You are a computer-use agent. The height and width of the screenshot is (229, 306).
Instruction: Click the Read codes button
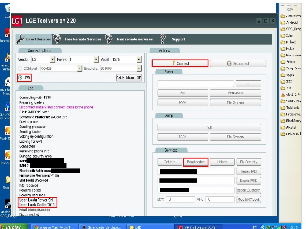point(196,162)
